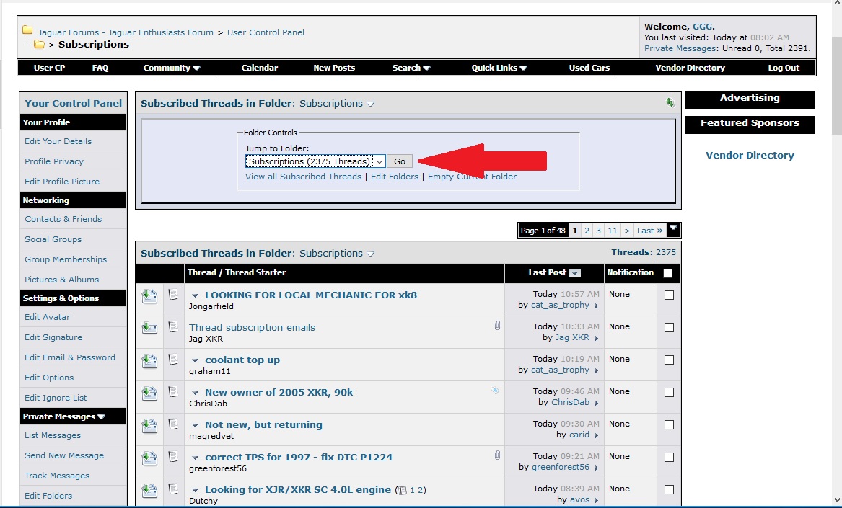Click the folder icon beside Jaguar Forums breadcrumb
Image resolution: width=842 pixels, height=508 pixels.
point(27,31)
